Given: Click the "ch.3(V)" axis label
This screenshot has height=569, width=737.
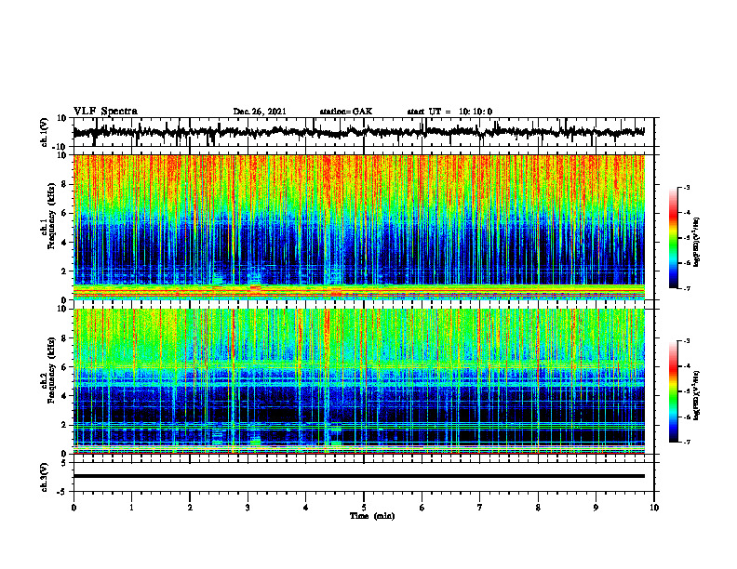Looking at the screenshot, I should [45, 477].
